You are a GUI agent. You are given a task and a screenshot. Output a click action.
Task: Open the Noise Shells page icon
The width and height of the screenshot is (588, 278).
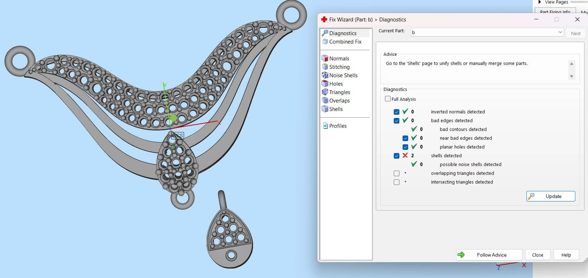[x=325, y=75]
